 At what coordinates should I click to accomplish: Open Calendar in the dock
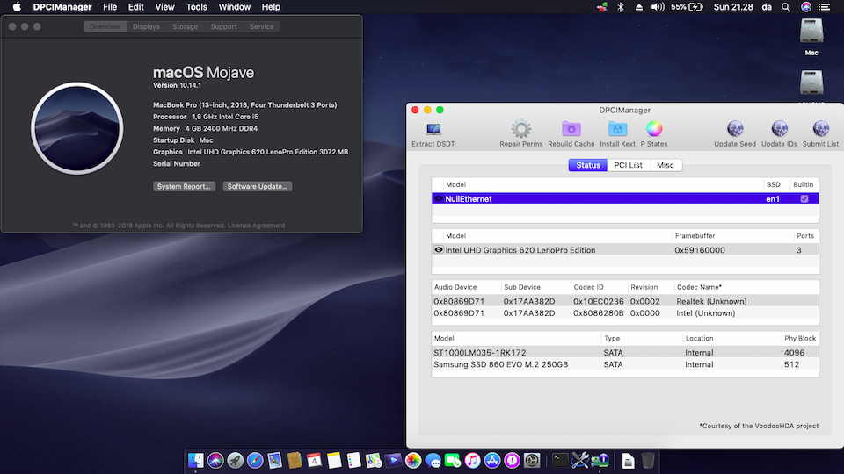(315, 461)
